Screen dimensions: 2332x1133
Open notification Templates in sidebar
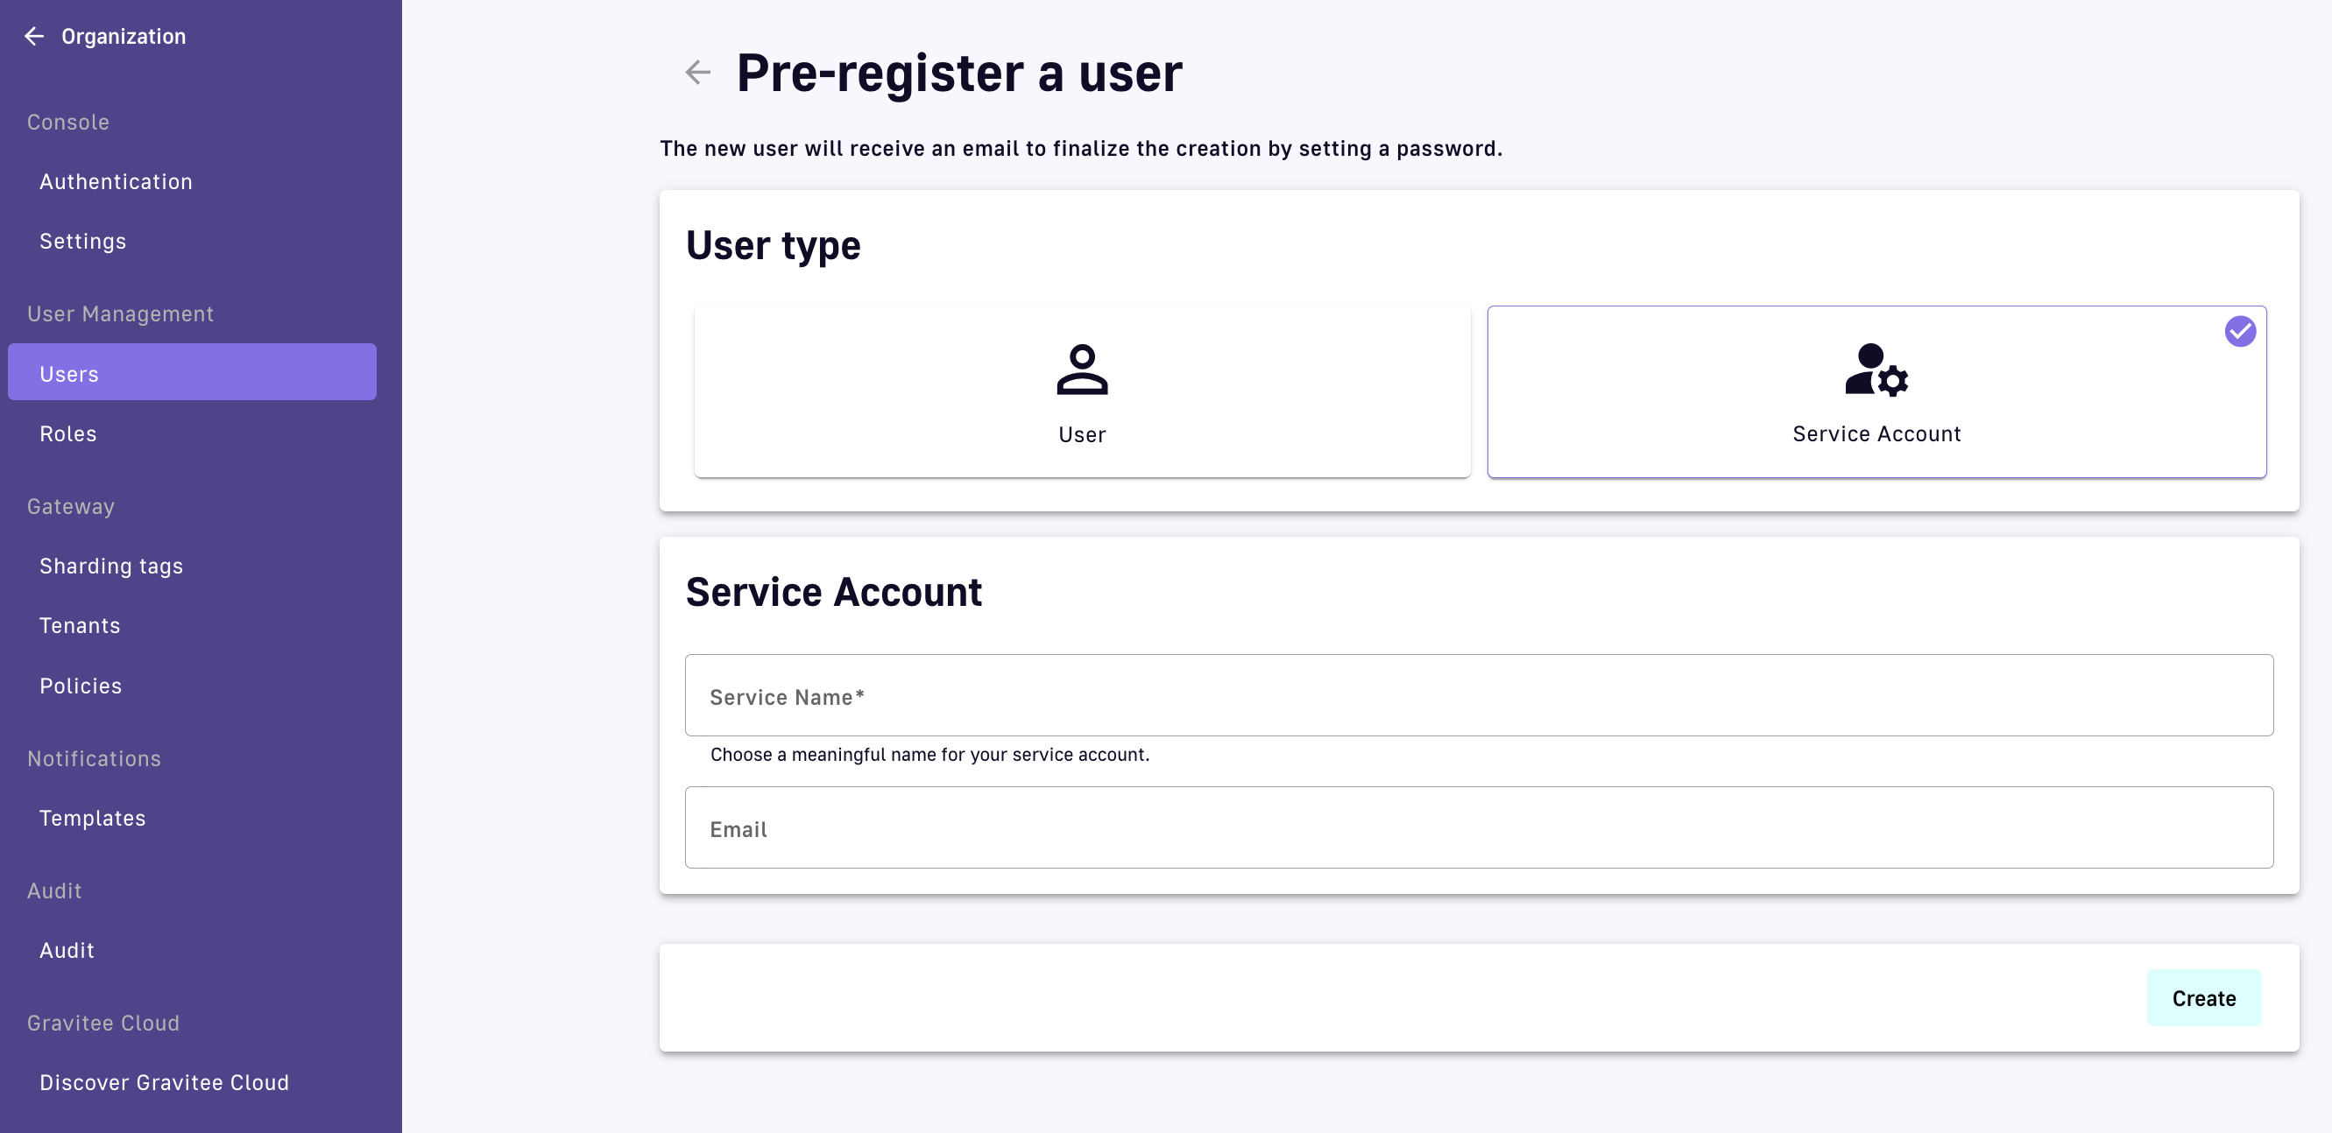tap(92, 818)
